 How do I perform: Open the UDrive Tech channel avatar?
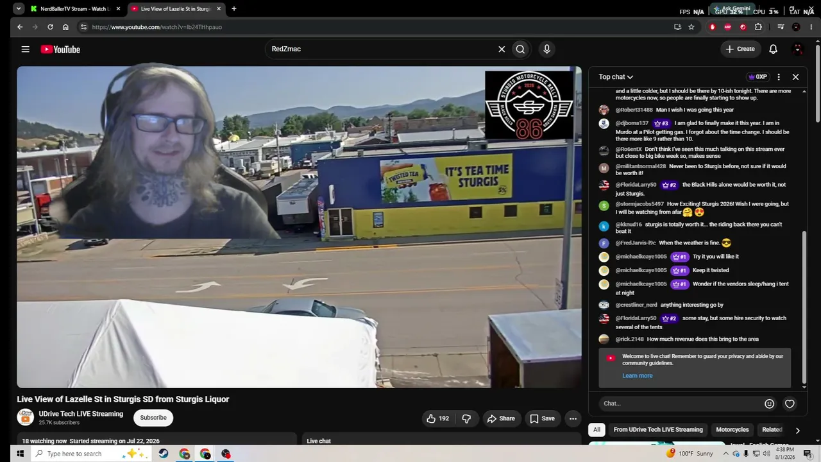tap(25, 418)
